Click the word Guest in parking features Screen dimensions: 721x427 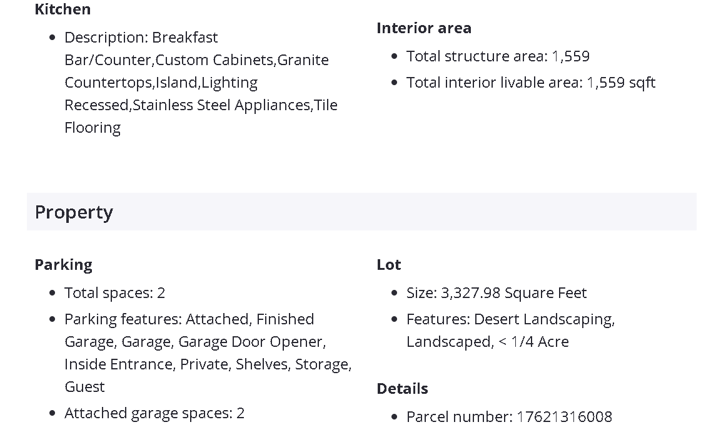tap(84, 387)
